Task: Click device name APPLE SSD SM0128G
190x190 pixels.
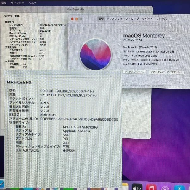Action: click(80, 127)
